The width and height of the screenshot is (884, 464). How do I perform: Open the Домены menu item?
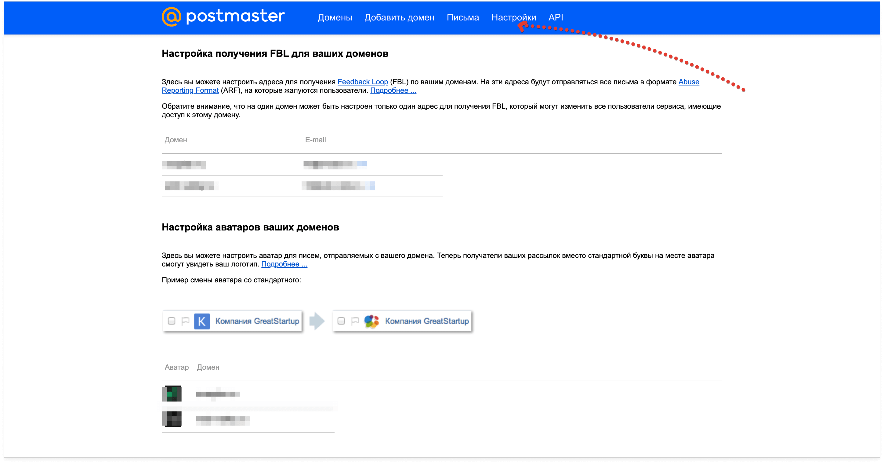pos(335,17)
